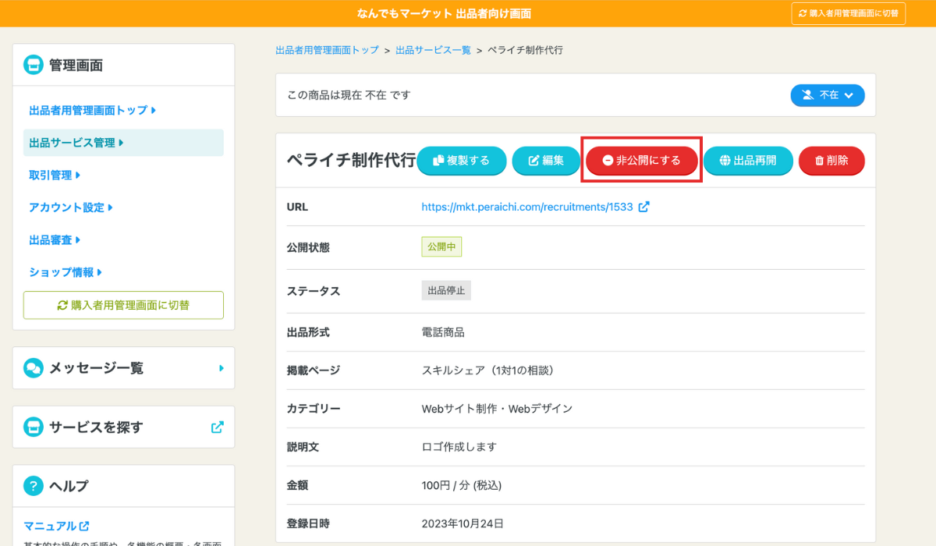
Task: Open メッセージ一覧 panel heading
Action: coord(96,367)
